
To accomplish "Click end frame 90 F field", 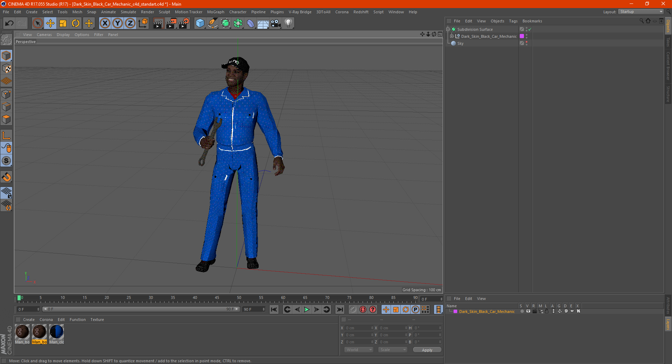I will click(254, 309).
